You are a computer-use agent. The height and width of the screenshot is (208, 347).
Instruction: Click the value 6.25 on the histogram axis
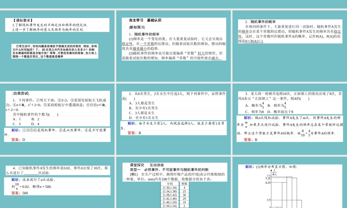268,183
